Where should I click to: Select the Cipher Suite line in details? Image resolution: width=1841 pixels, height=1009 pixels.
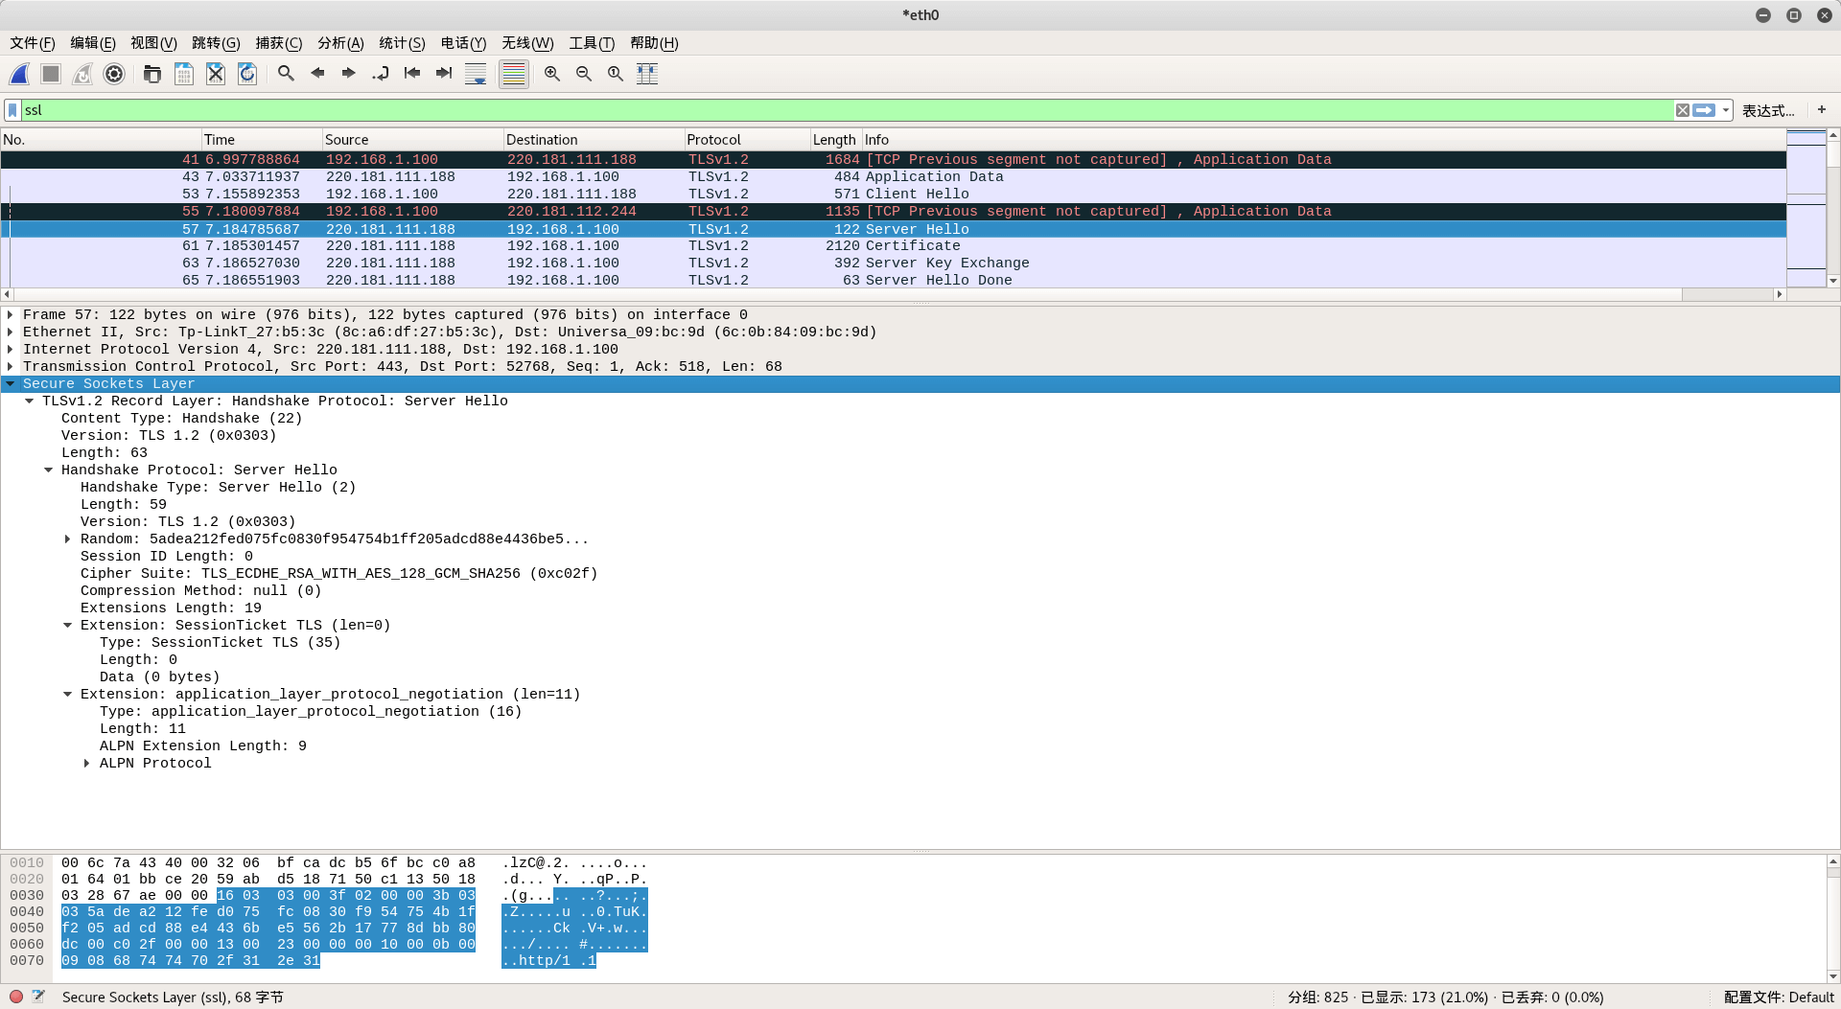(338, 573)
